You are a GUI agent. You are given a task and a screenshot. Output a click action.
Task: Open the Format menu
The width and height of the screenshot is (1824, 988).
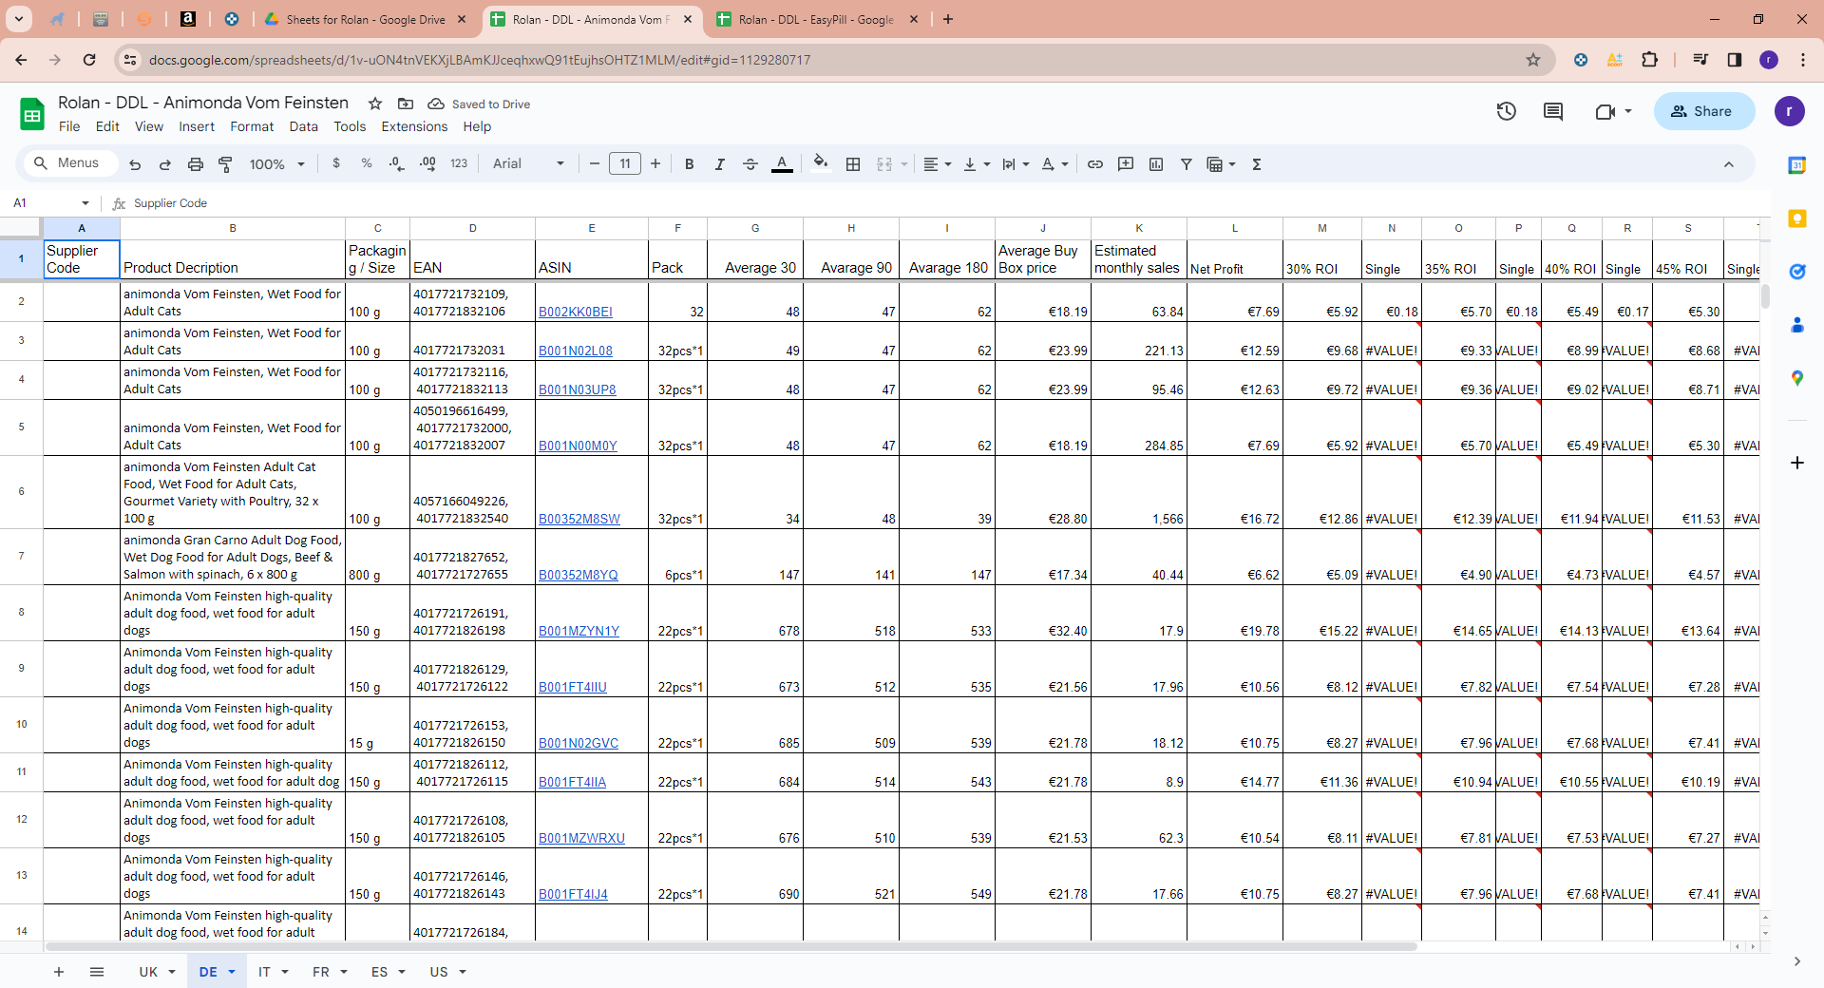252,126
